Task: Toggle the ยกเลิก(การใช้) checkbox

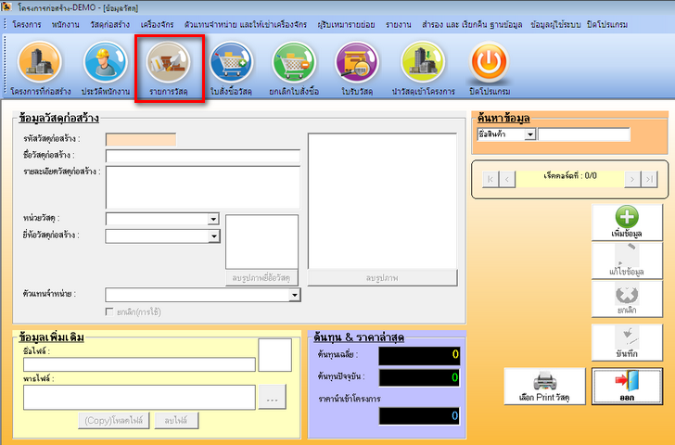Action: coord(109,311)
